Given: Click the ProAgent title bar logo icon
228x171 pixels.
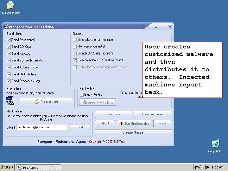Looking at the screenshot, I should click(x=6, y=27).
